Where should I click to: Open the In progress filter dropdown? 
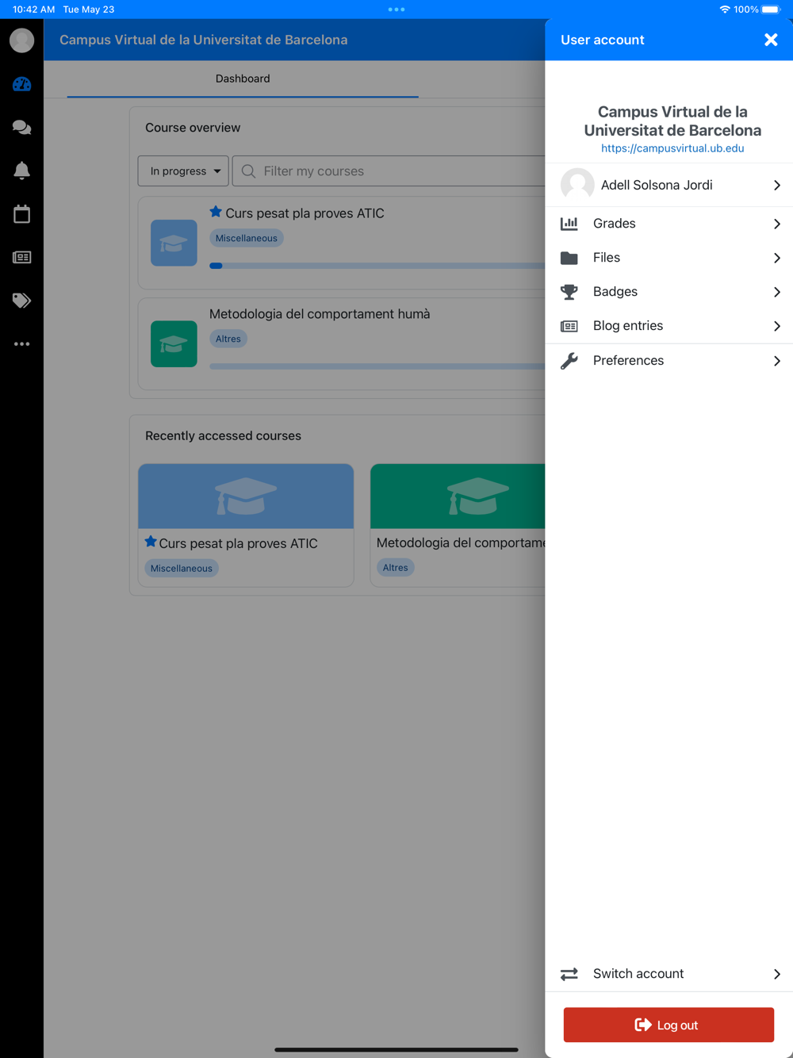183,171
